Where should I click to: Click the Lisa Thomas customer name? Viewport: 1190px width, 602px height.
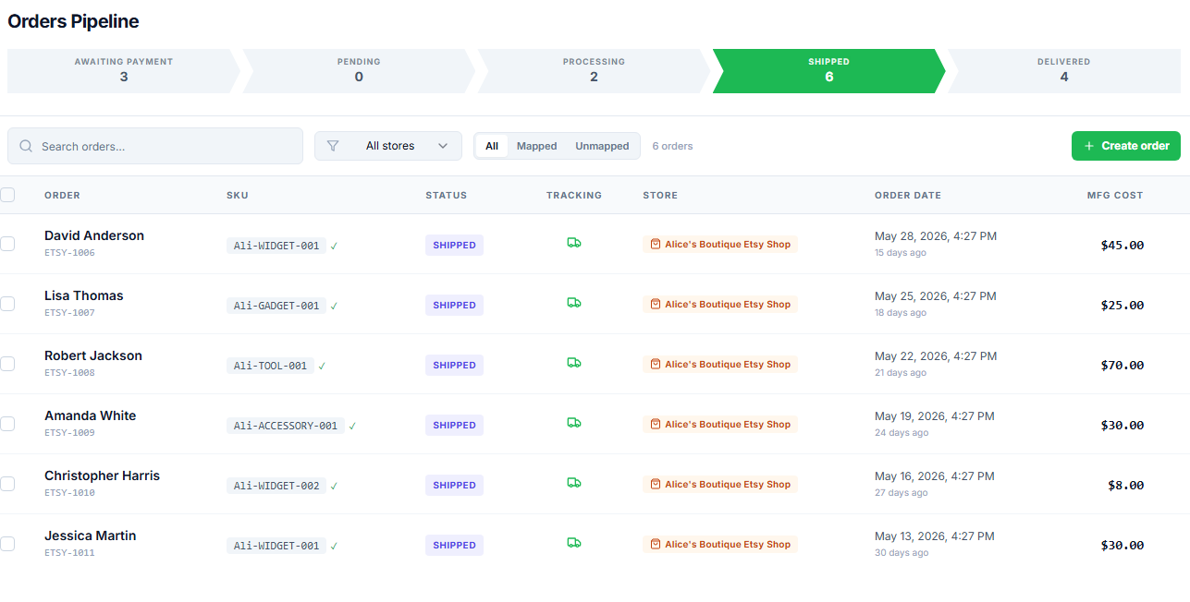(x=84, y=295)
